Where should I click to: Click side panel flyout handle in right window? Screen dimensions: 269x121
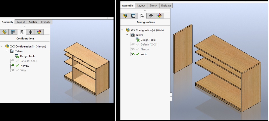[171, 97]
